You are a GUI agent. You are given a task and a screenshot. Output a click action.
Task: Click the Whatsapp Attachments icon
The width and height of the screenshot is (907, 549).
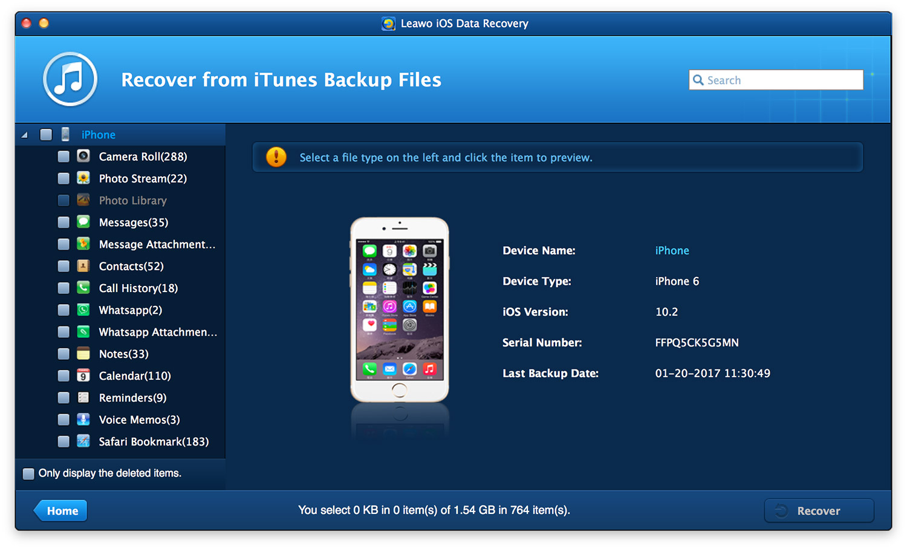[83, 331]
